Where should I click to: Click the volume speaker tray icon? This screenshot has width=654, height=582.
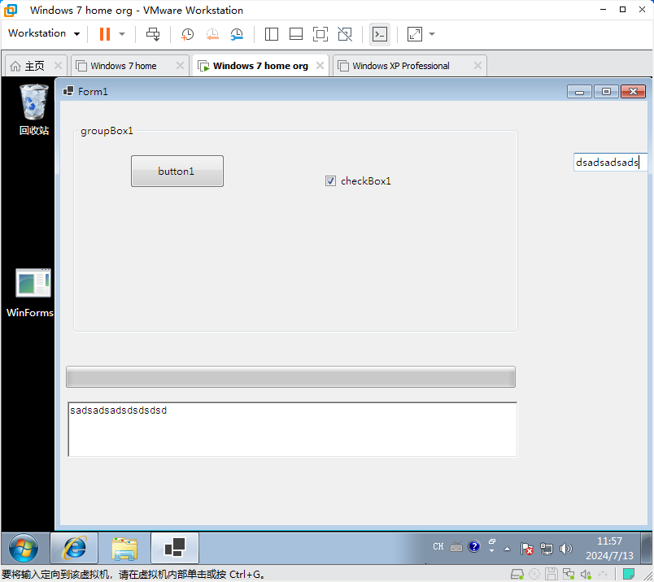566,549
